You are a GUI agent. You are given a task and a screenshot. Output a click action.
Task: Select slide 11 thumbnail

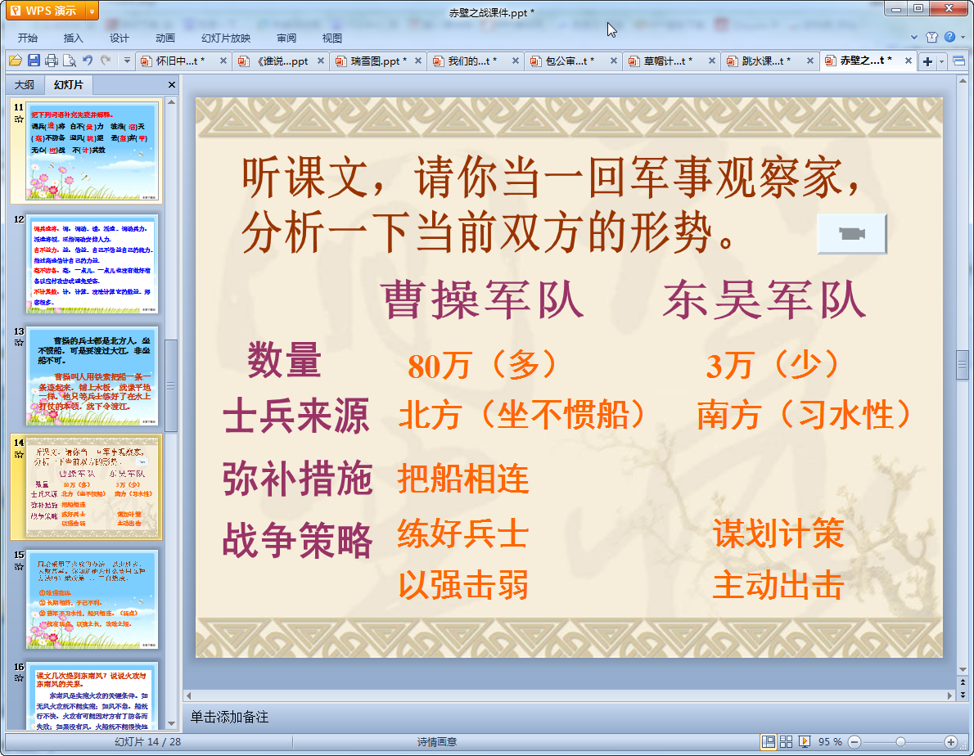point(92,152)
